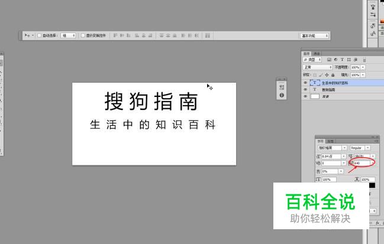Image resolution: width=384 pixels, height=244 pixels.
Task: Click the 生活中的知识百科 text on canvas
Action: pyautogui.click(x=152, y=125)
